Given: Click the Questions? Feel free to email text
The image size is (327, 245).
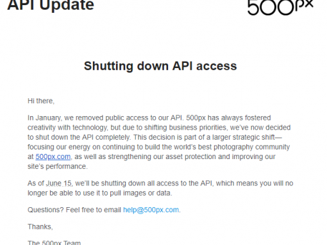Looking at the screenshot, I should [x=74, y=210].
